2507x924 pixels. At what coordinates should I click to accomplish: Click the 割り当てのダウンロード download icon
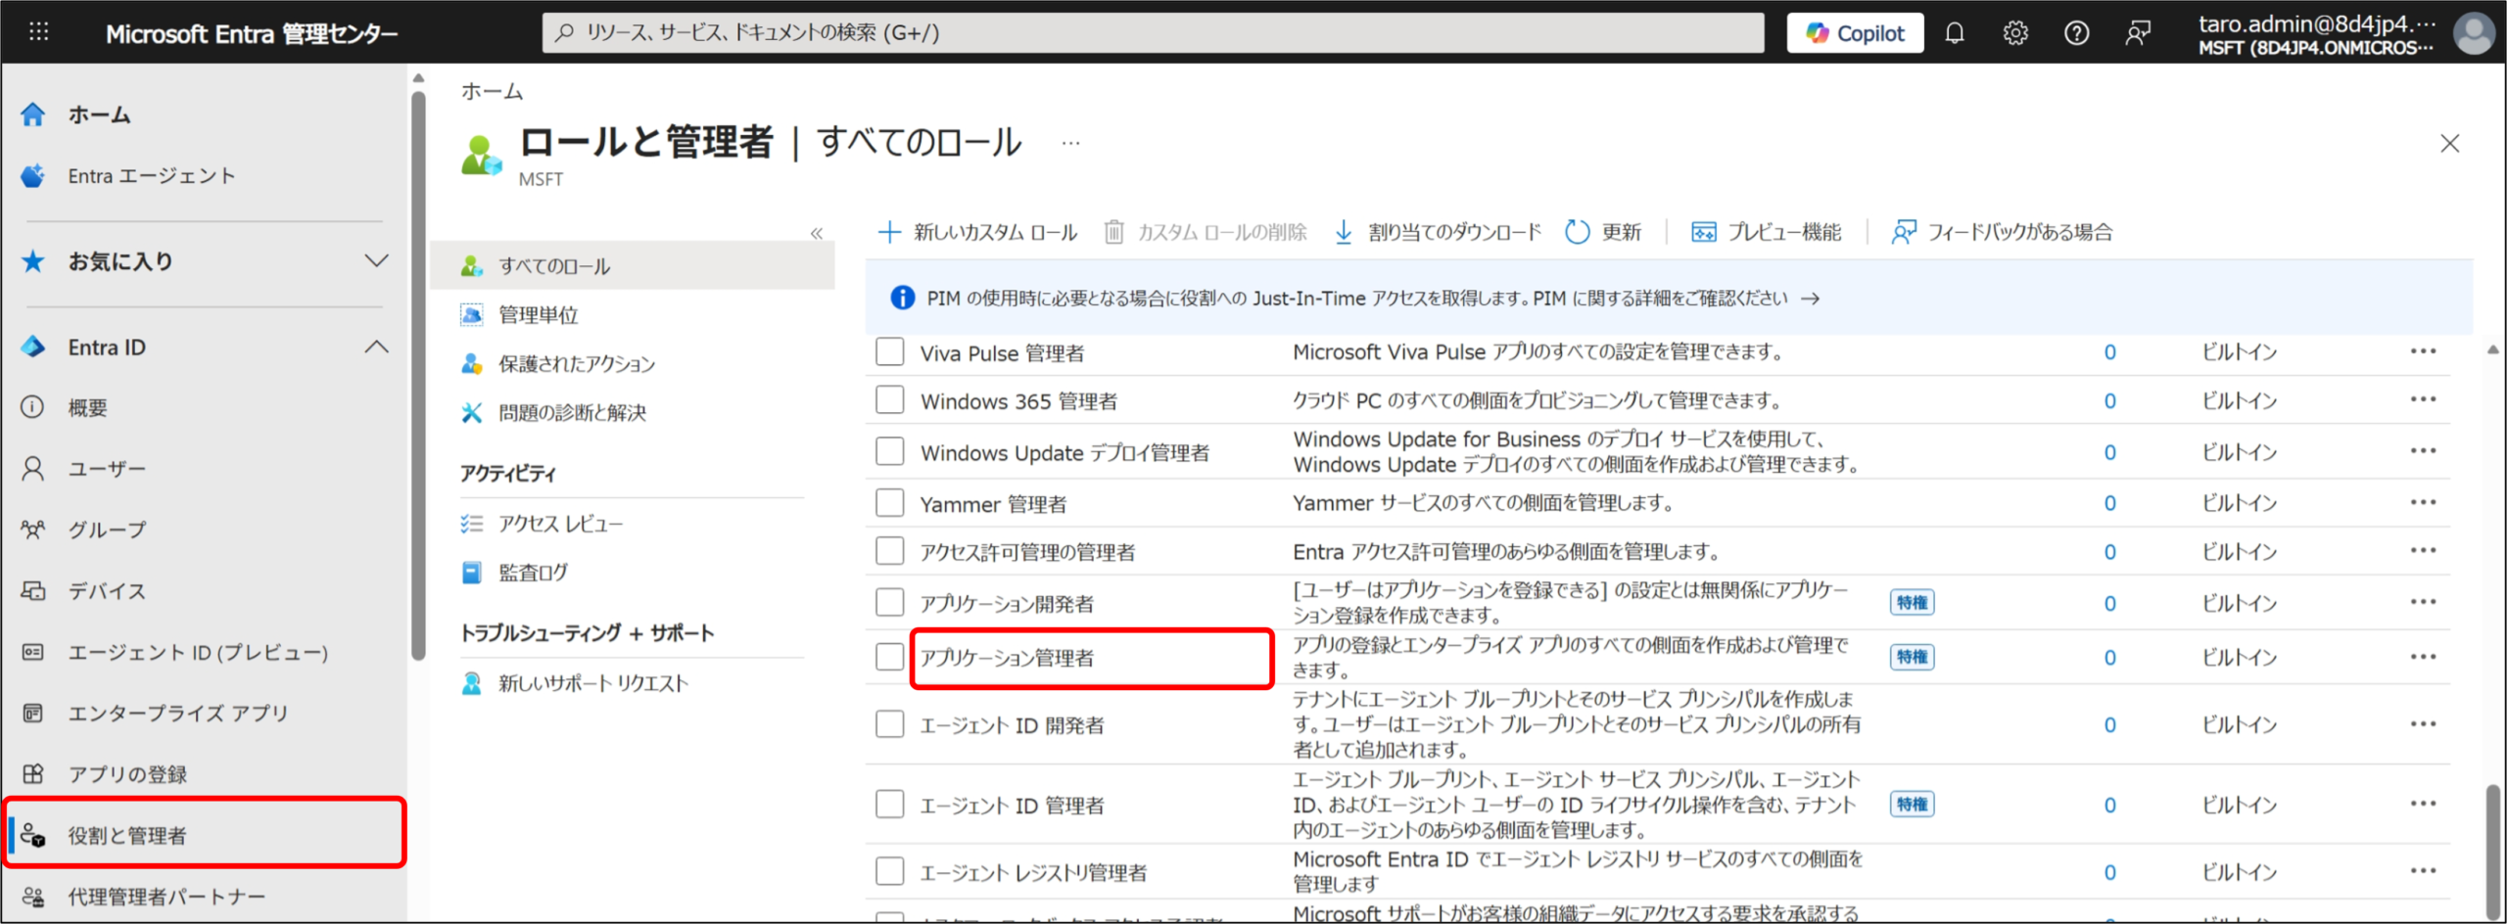point(1344,232)
